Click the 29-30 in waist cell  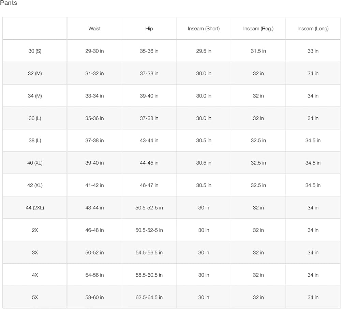pos(94,51)
